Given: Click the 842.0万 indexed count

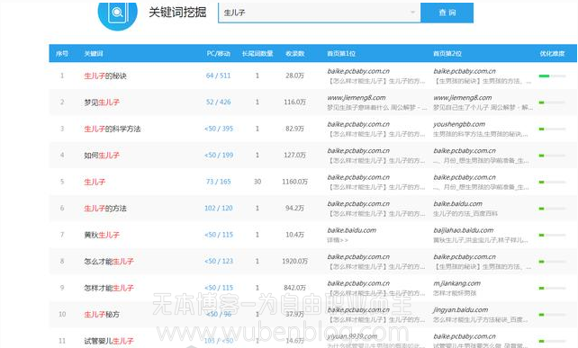Looking at the screenshot, I should tap(295, 288).
